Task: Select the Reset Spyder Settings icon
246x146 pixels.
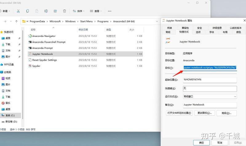Action: pos(30,60)
